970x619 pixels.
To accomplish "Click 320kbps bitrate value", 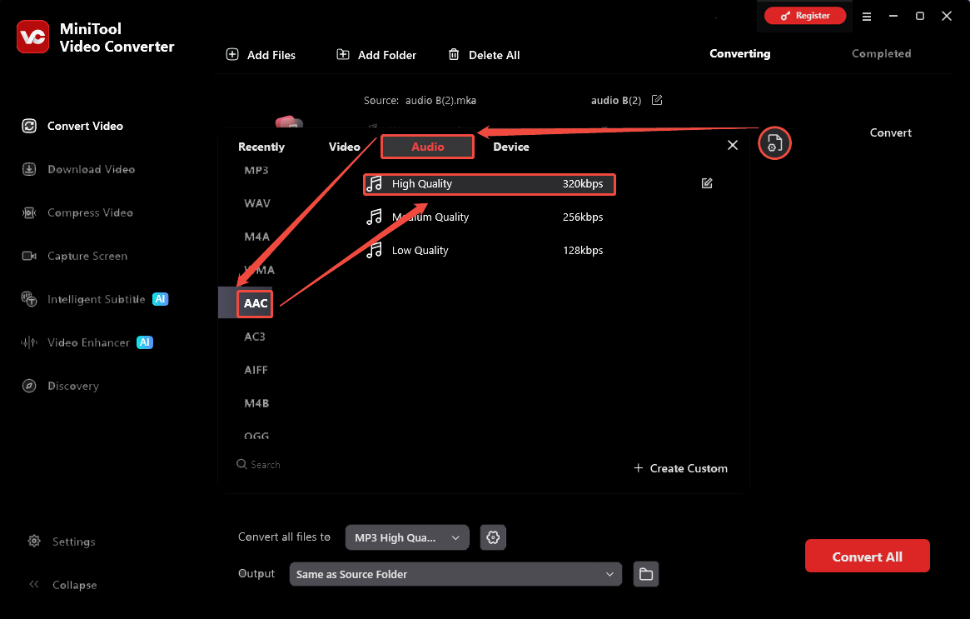I will pyautogui.click(x=583, y=184).
